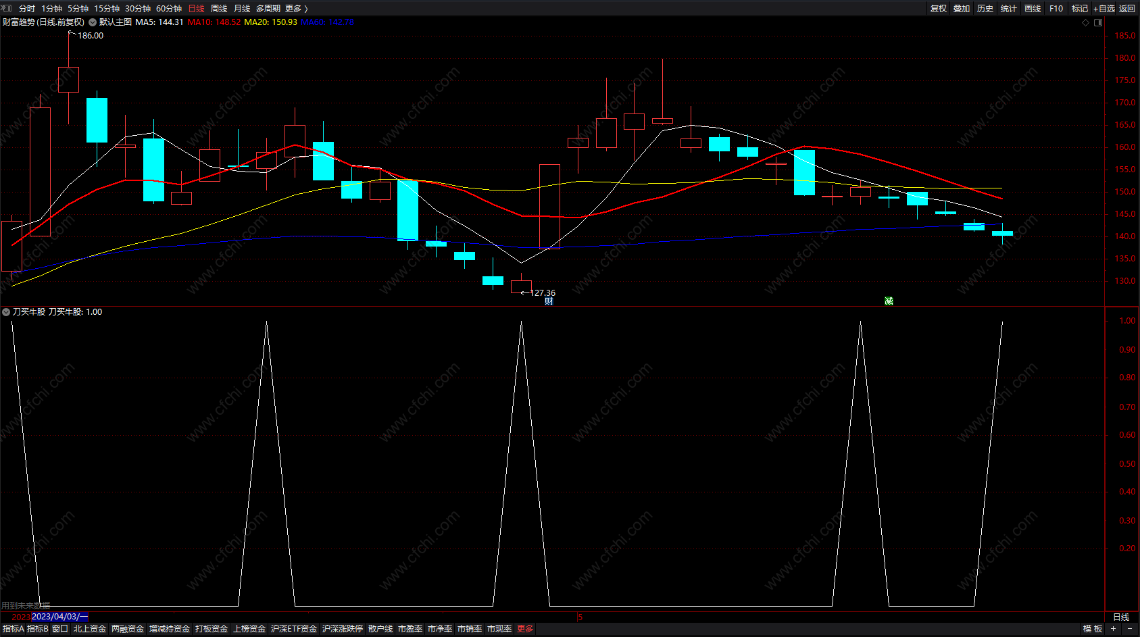Expand the 更多 period options
Image resolution: width=1140 pixels, height=637 pixels.
click(x=297, y=9)
